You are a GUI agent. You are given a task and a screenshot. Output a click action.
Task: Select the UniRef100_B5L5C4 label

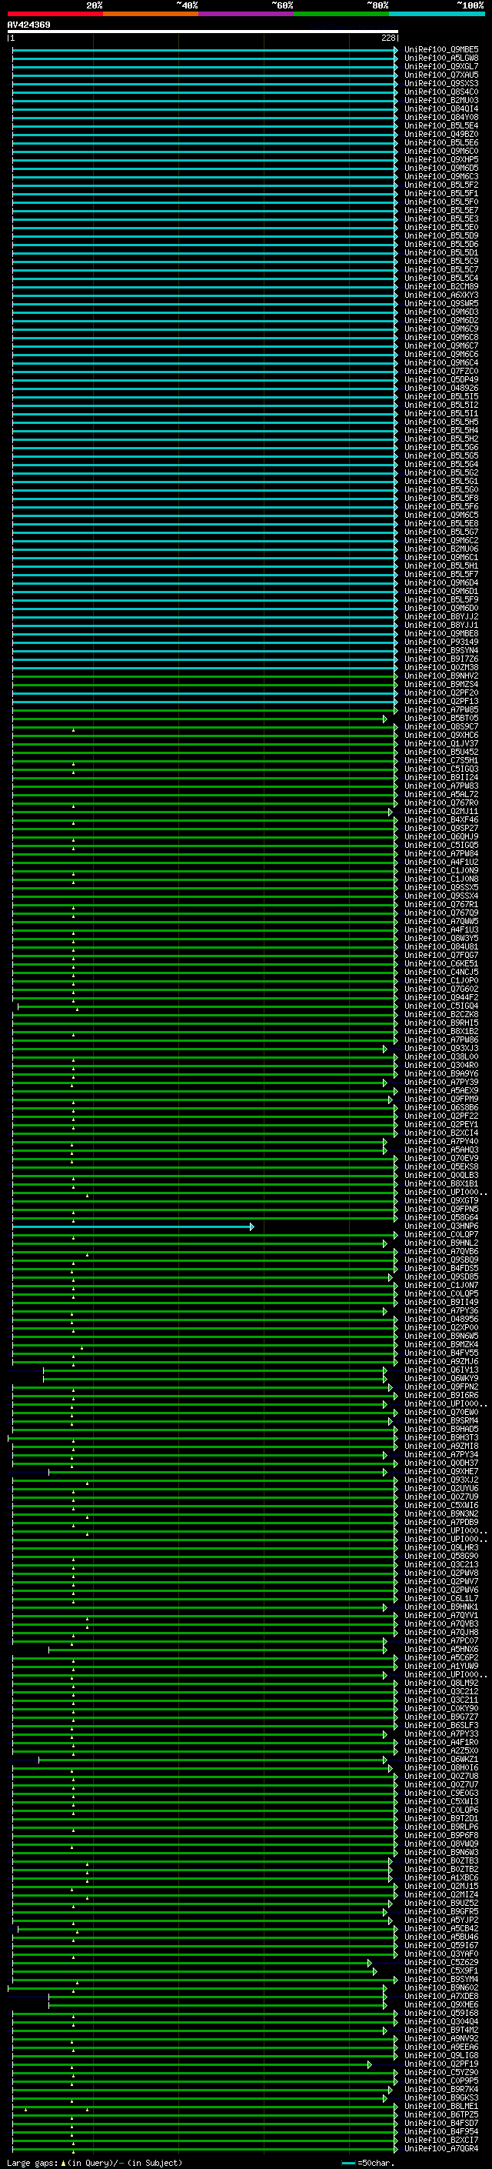pyautogui.click(x=441, y=278)
